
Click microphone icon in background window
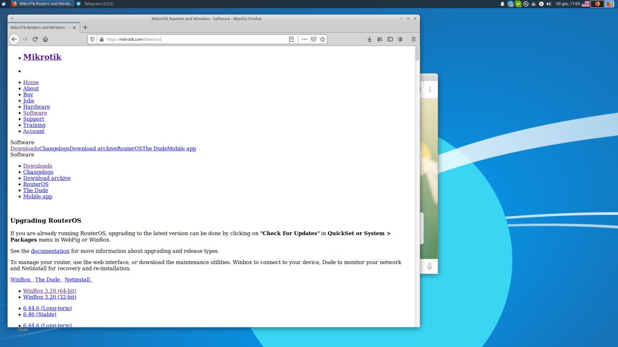click(x=429, y=266)
